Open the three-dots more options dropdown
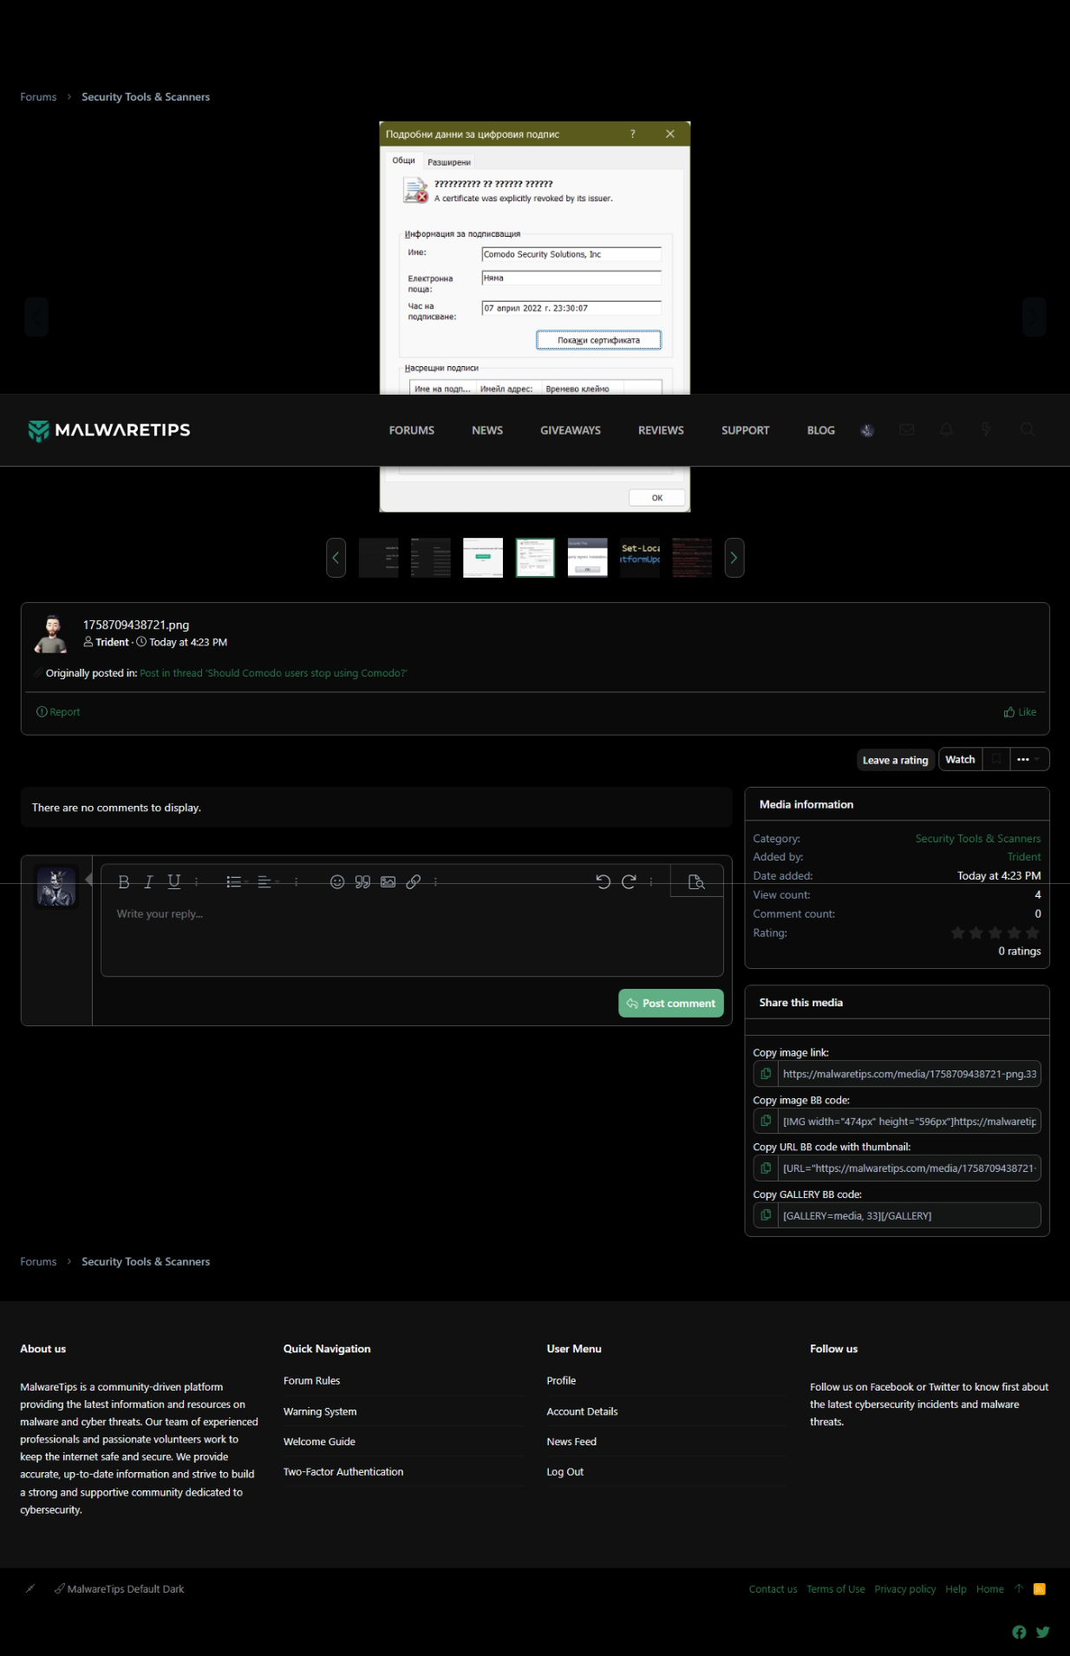 tap(1028, 759)
